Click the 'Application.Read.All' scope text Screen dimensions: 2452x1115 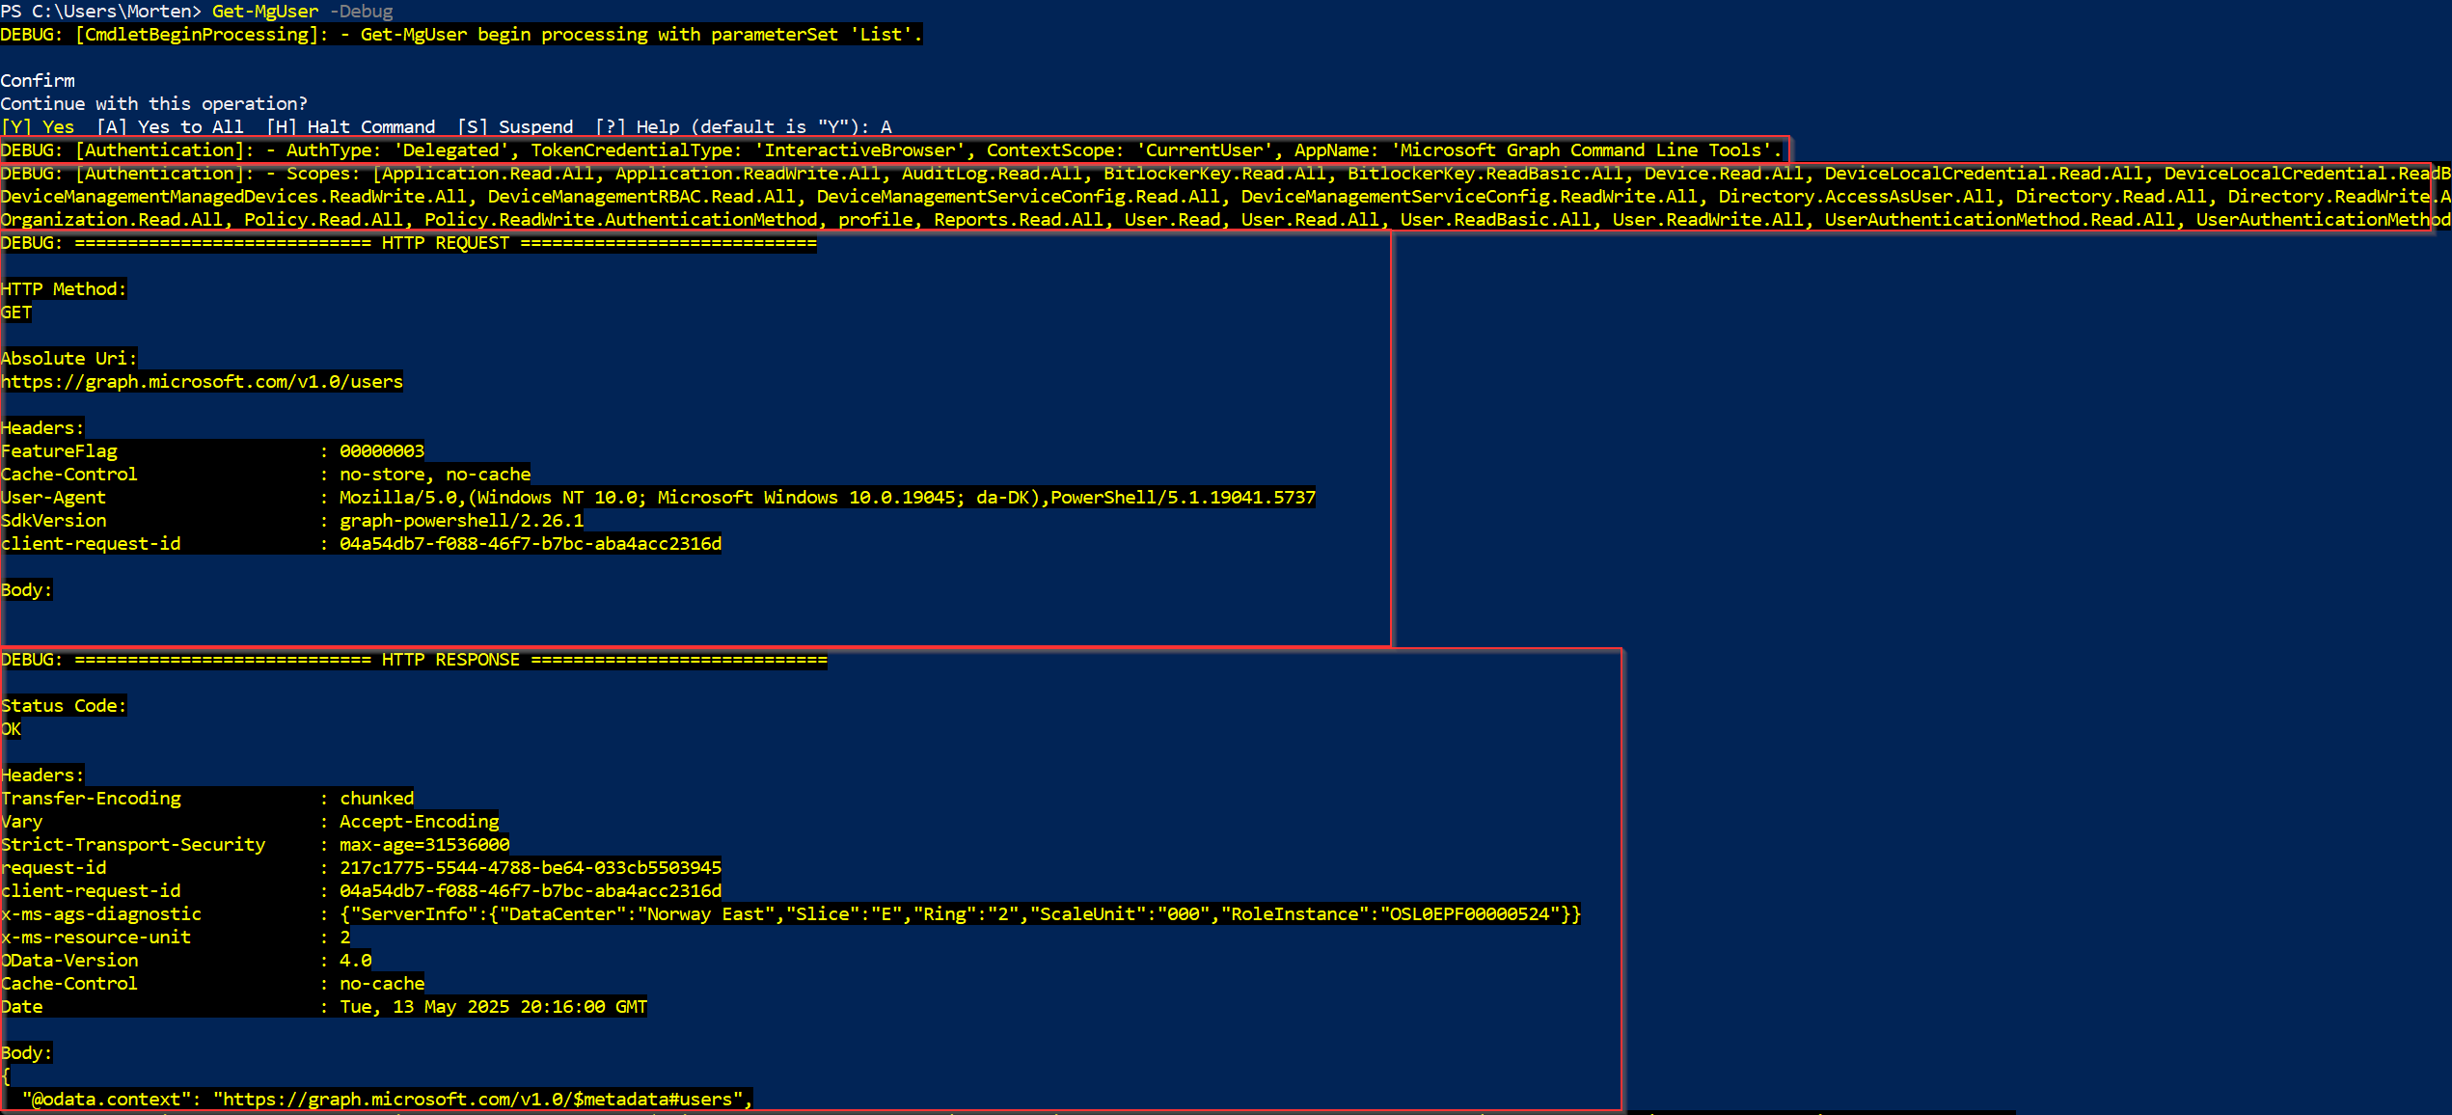pyautogui.click(x=489, y=174)
